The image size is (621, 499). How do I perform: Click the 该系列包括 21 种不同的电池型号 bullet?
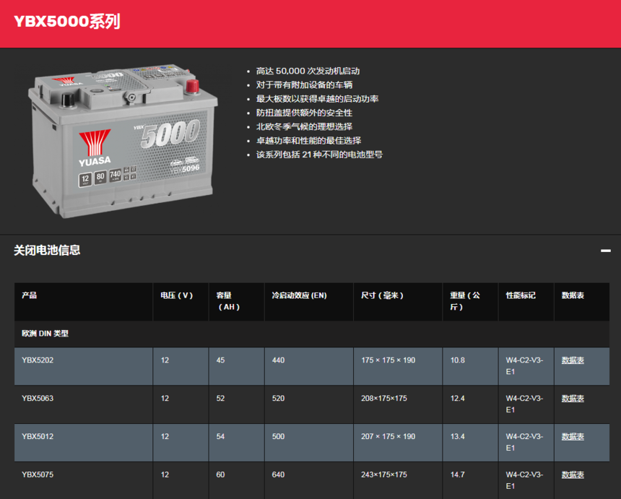319,155
